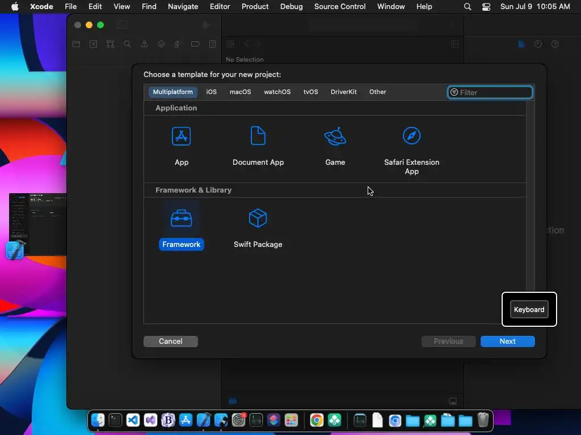Show the Quick Help inspector icon
581x435 pixels.
coord(555,44)
